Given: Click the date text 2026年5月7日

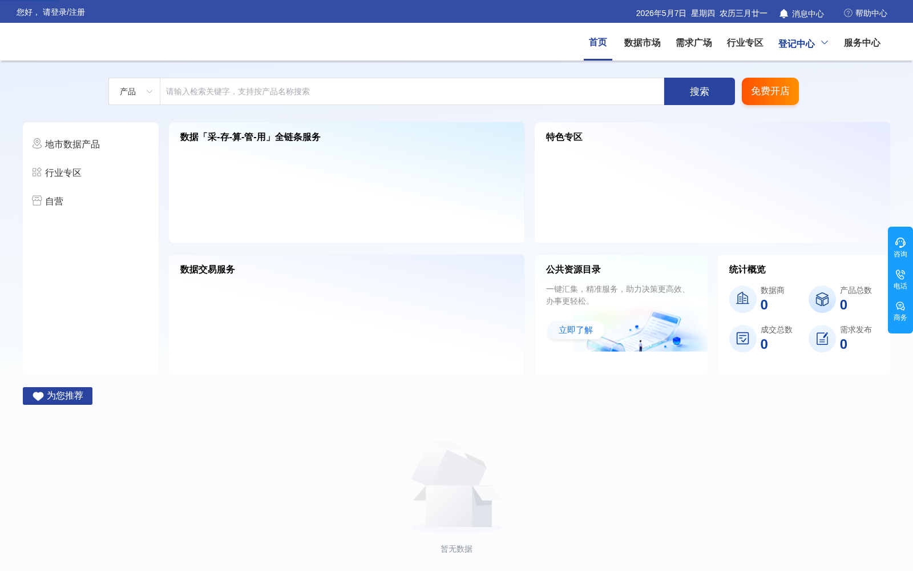Looking at the screenshot, I should tap(661, 13).
